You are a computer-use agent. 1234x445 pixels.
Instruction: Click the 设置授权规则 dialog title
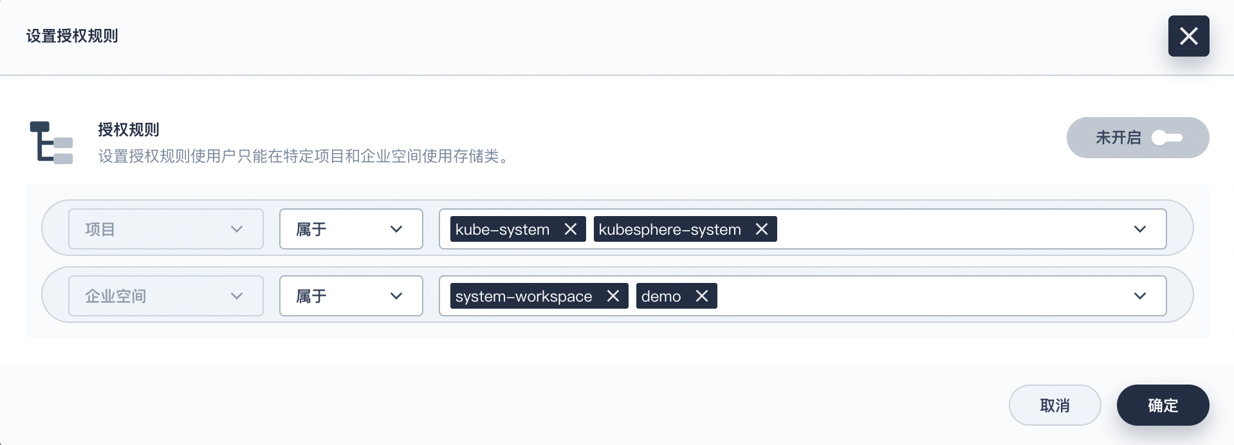(72, 36)
